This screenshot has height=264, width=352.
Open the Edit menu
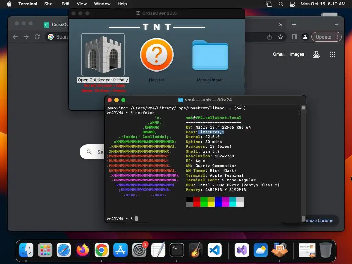(65, 4)
